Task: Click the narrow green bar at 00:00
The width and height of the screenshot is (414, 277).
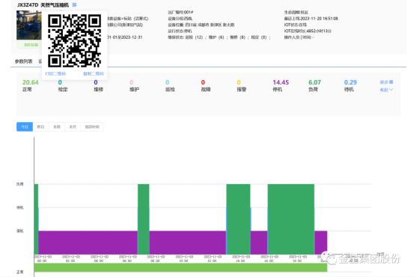Action: coord(36,219)
